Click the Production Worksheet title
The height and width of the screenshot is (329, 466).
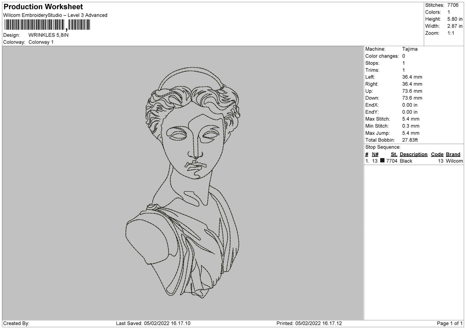pyautogui.click(x=43, y=7)
